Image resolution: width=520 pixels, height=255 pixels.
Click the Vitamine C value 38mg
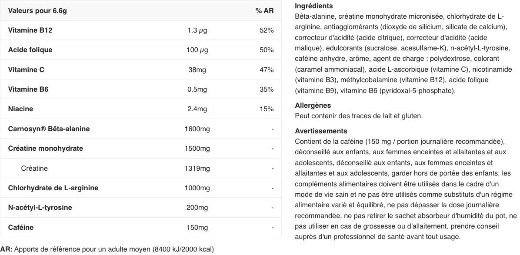197,70
